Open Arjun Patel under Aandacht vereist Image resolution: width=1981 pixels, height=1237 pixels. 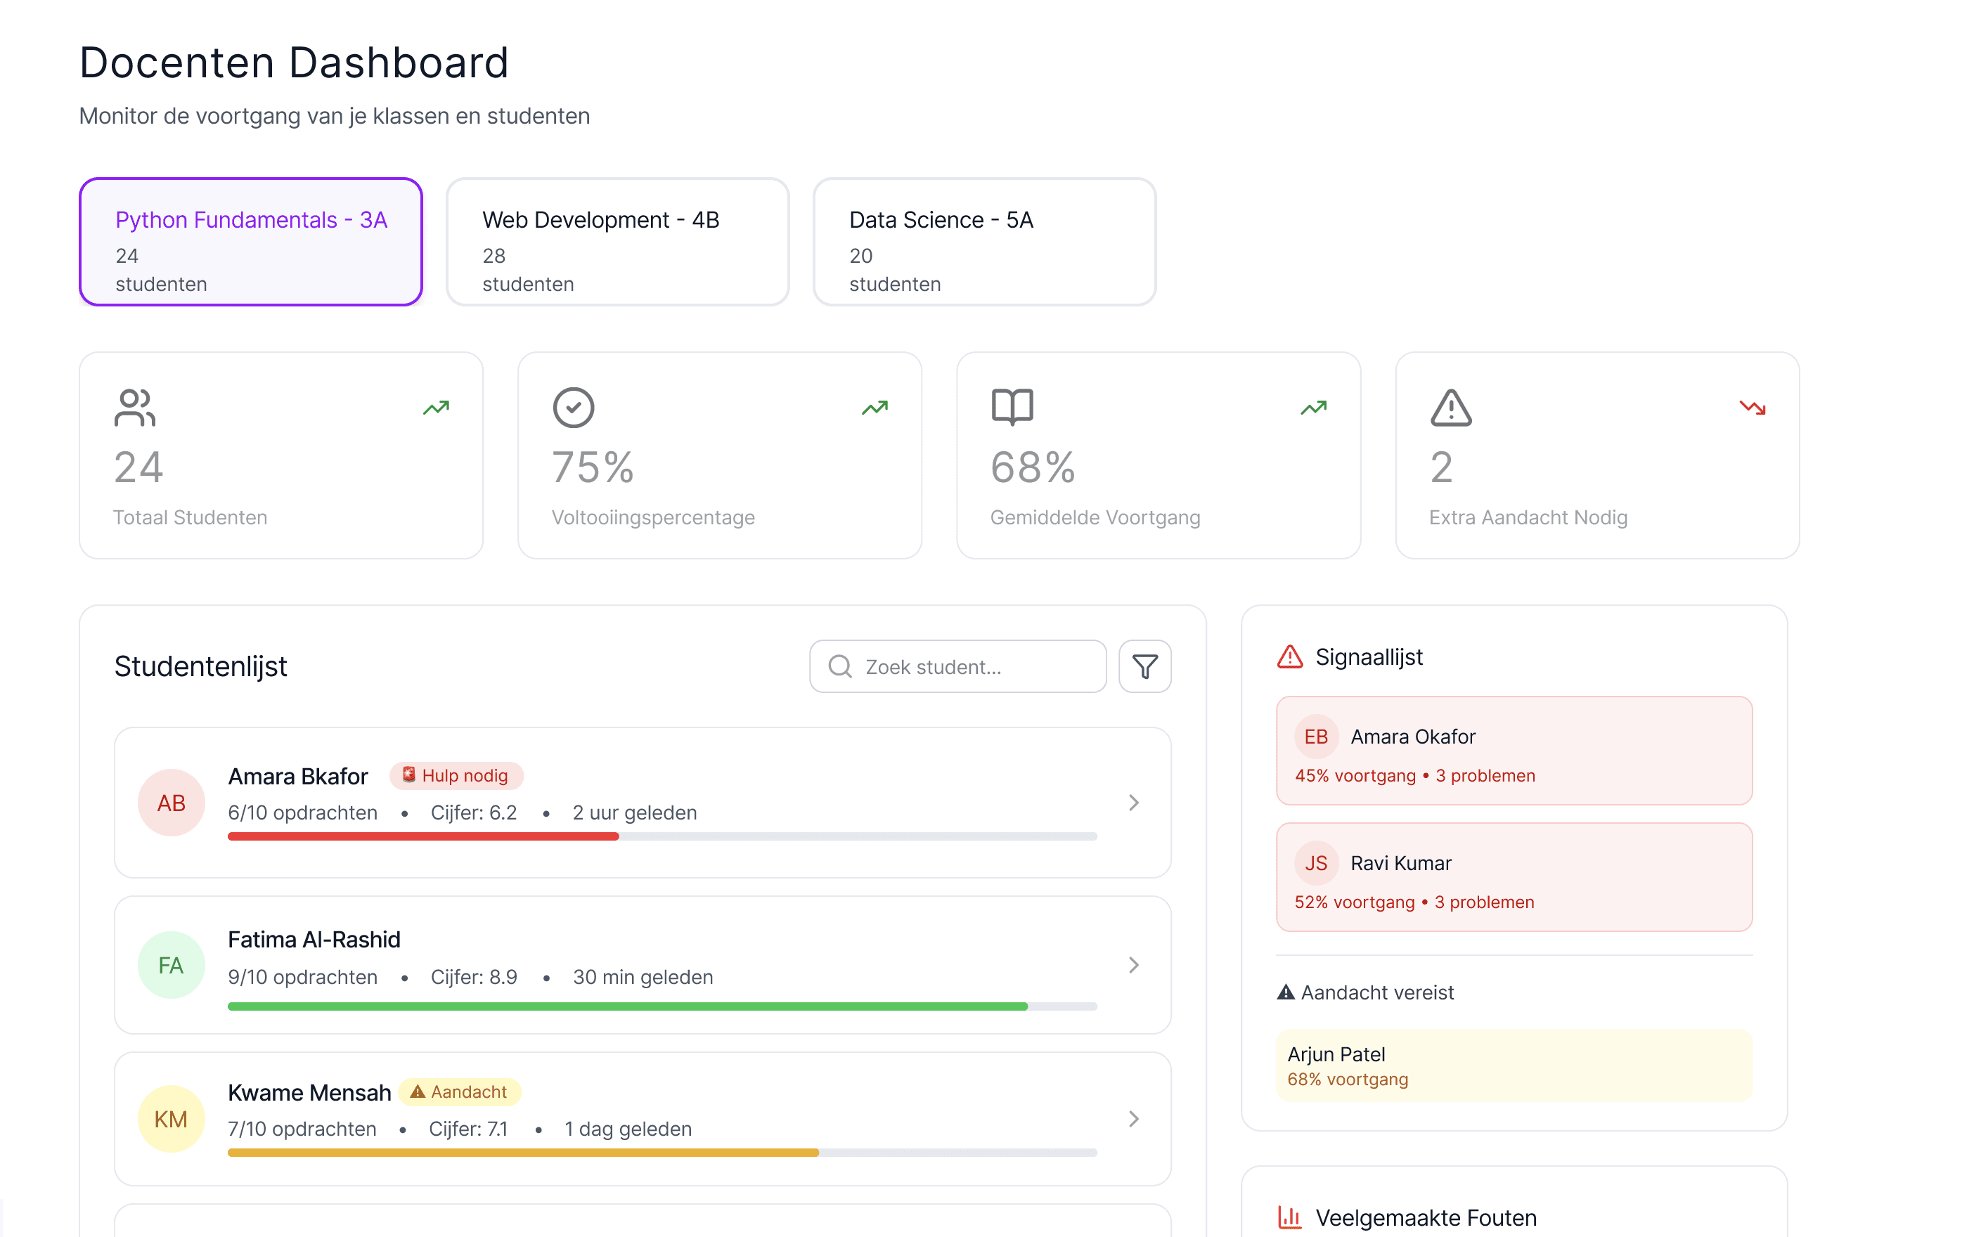[x=1511, y=1066]
